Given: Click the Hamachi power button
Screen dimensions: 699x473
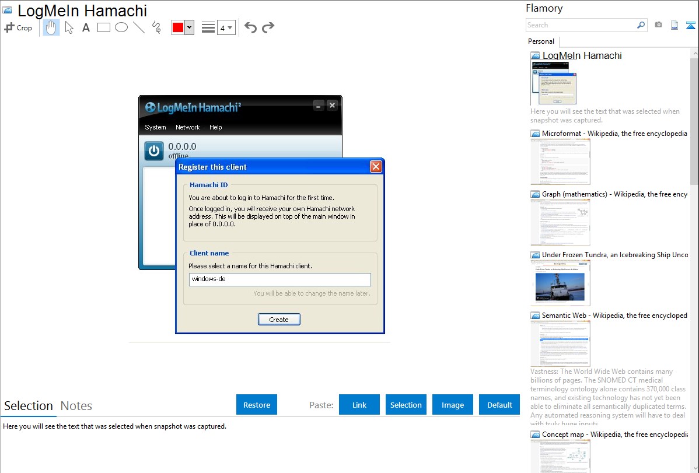Looking at the screenshot, I should coord(154,150).
